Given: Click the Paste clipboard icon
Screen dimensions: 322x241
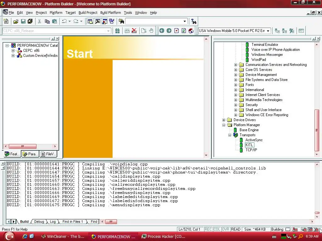Looking at the screenshot, I should point(54,21).
